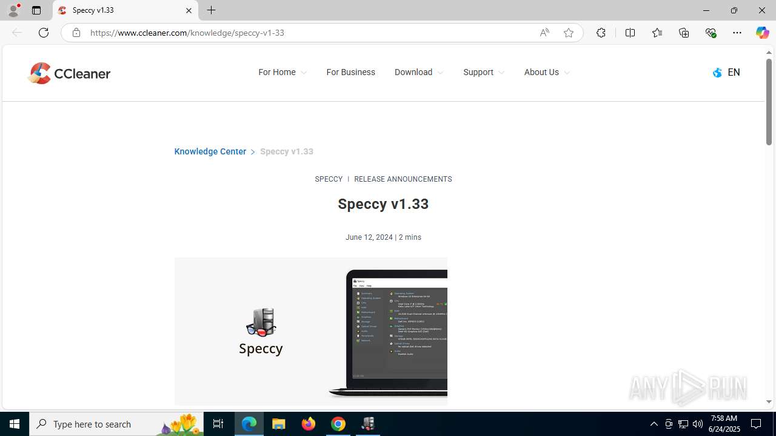
Task: Show hidden system tray icons
Action: tap(654, 424)
